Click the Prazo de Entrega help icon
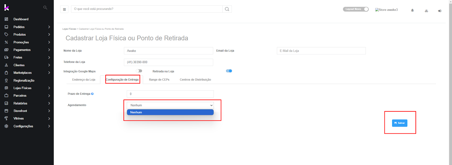Screen dimensions: 452x165 tap(92, 94)
